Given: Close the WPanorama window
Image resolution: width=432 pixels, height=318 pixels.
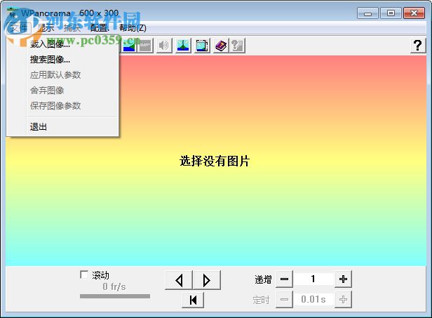Looking at the screenshot, I should [x=414, y=13].
